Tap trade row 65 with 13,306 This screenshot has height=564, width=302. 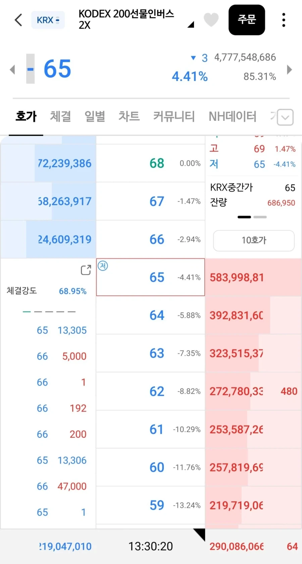tap(62, 460)
